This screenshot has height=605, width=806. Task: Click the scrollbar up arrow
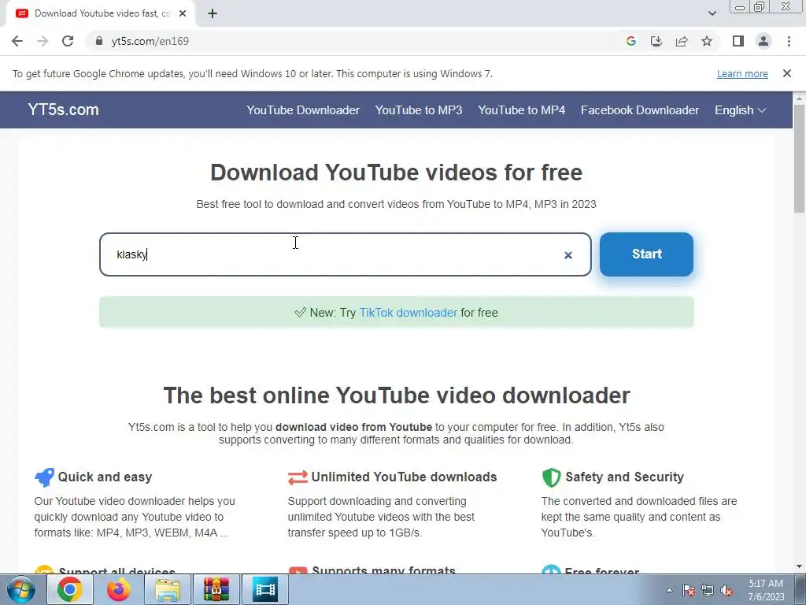pyautogui.click(x=799, y=98)
